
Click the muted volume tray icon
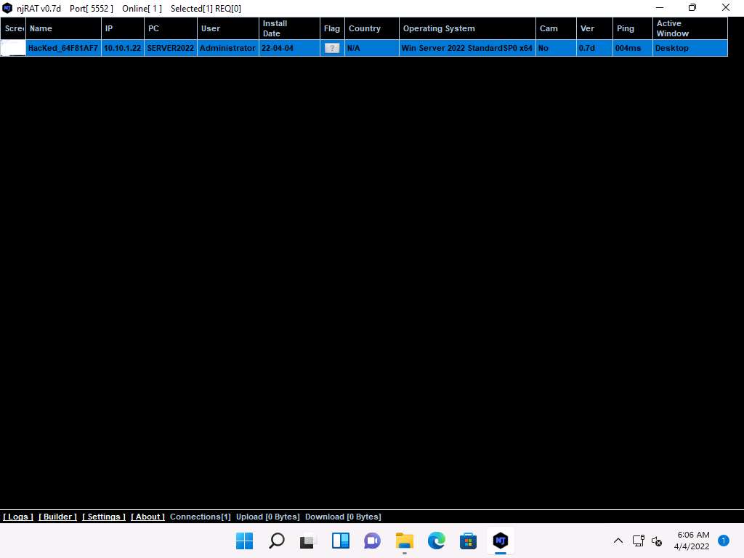656,541
